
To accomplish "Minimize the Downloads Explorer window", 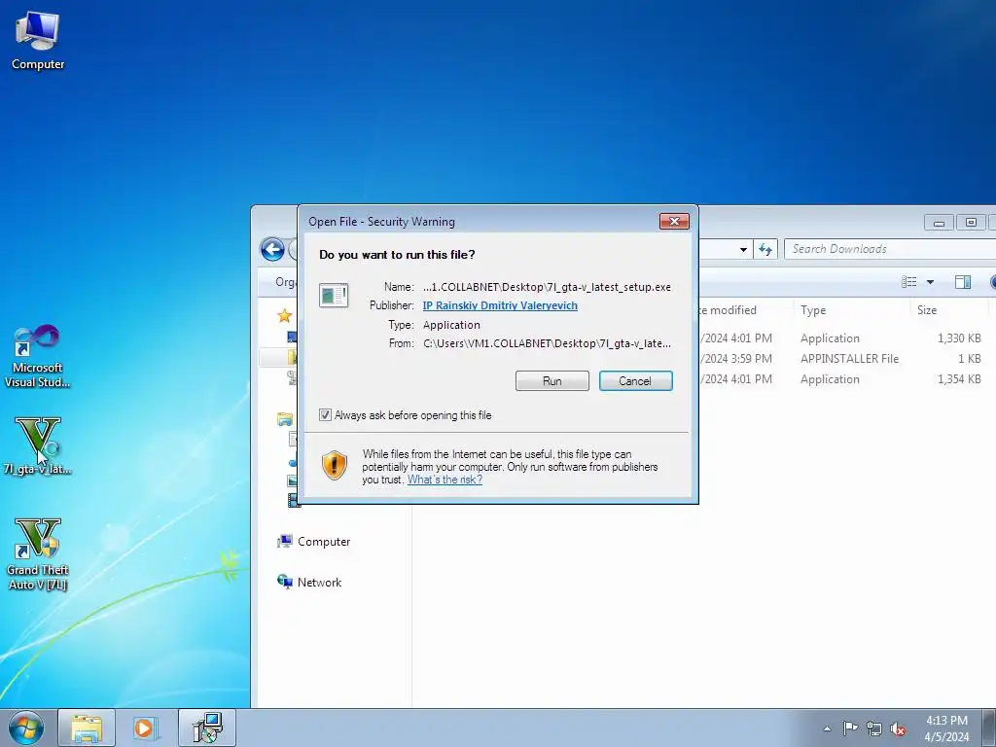I will 939,223.
